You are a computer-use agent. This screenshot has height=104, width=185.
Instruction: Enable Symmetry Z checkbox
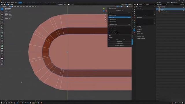coord(124,40)
